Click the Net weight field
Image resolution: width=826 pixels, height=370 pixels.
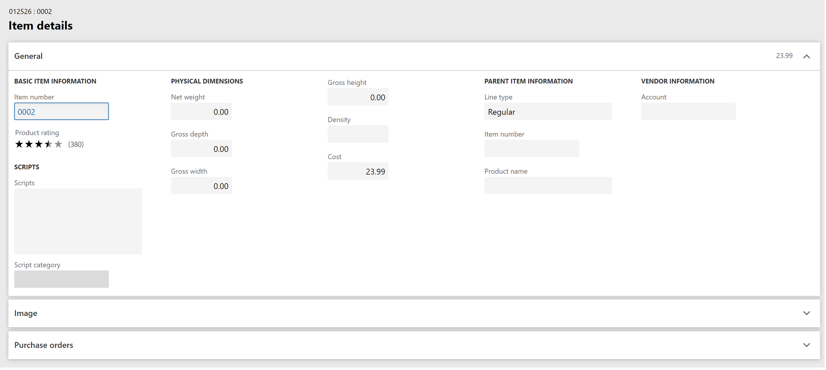201,112
